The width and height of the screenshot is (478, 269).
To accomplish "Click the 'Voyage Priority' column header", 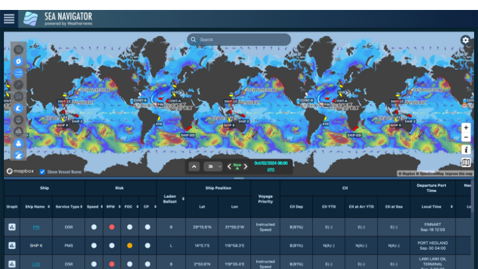I will click(265, 199).
